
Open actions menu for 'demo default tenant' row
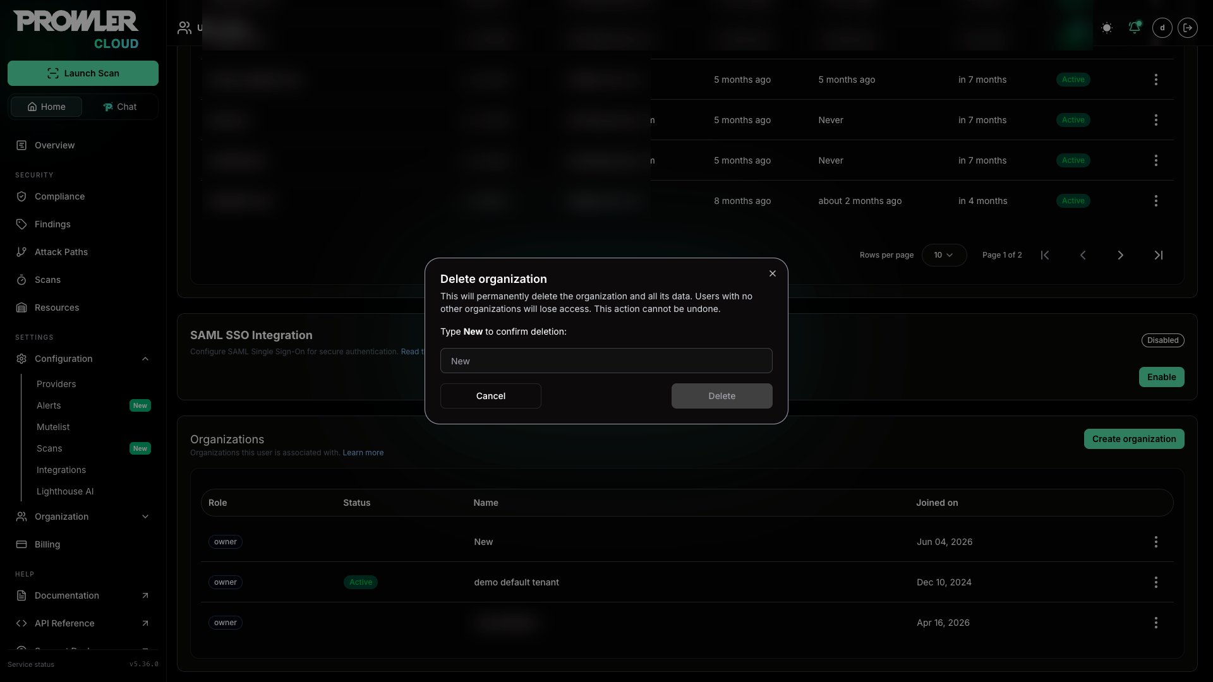[x=1156, y=582]
